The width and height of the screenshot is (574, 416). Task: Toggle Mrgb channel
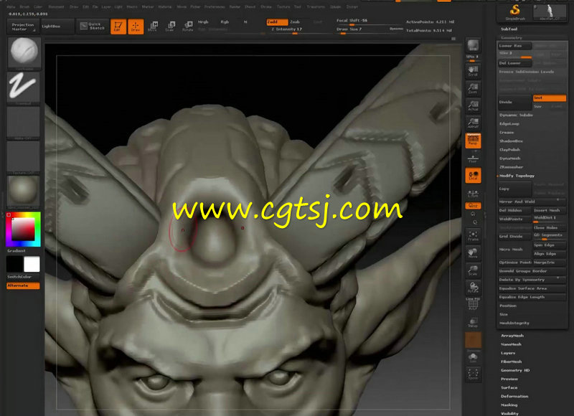coord(203,22)
